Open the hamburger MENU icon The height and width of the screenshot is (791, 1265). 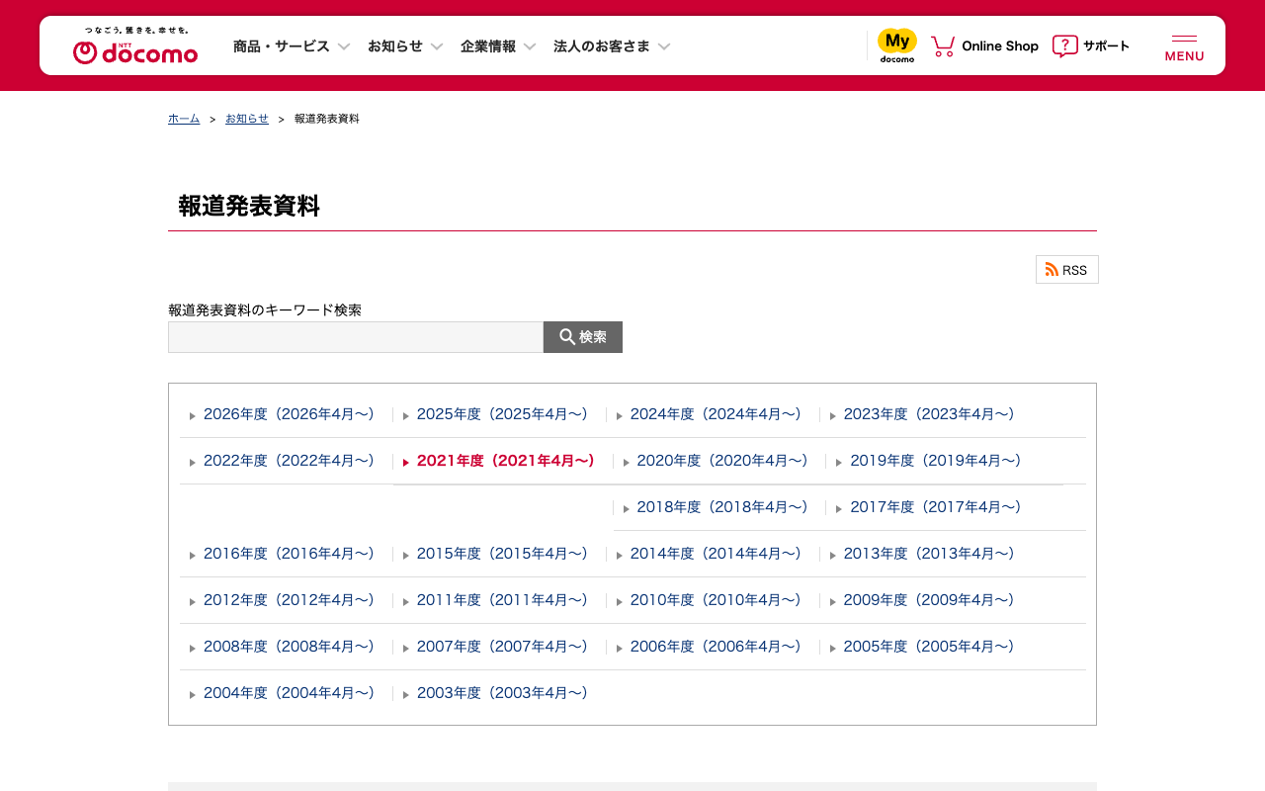1184,47
